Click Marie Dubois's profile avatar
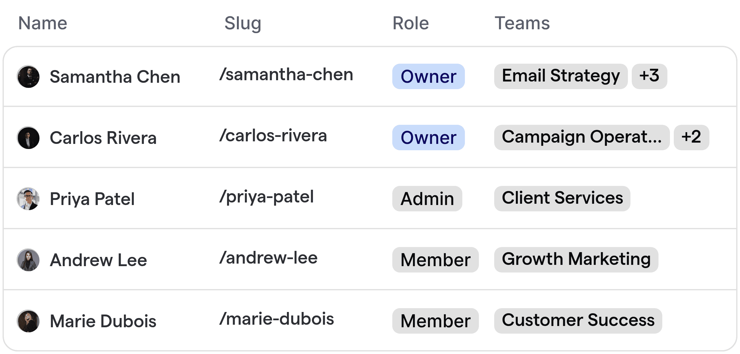This screenshot has height=354, width=740. [x=28, y=321]
